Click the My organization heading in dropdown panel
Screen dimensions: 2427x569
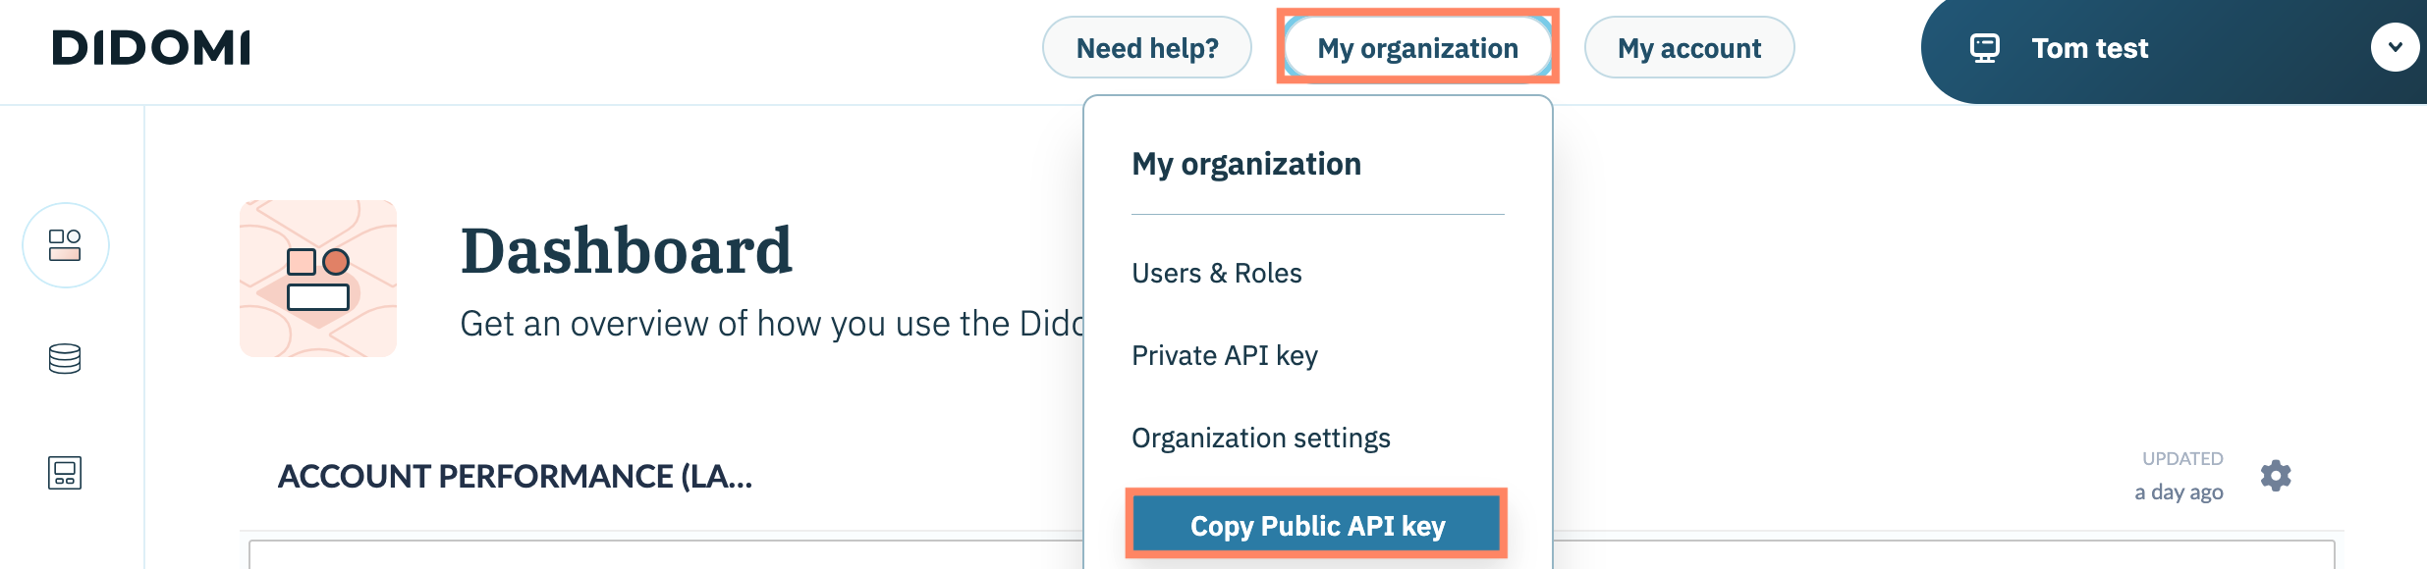tap(1245, 164)
